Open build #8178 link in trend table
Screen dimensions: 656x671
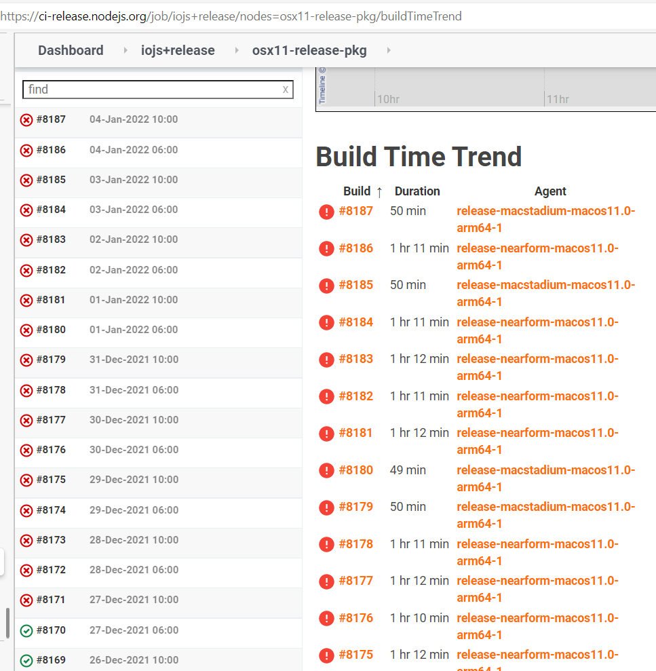[x=356, y=544]
